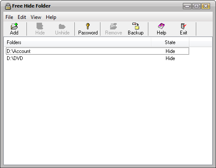Click the padlock icon in title bar
The height and width of the screenshot is (168, 216).
pos(8,6)
